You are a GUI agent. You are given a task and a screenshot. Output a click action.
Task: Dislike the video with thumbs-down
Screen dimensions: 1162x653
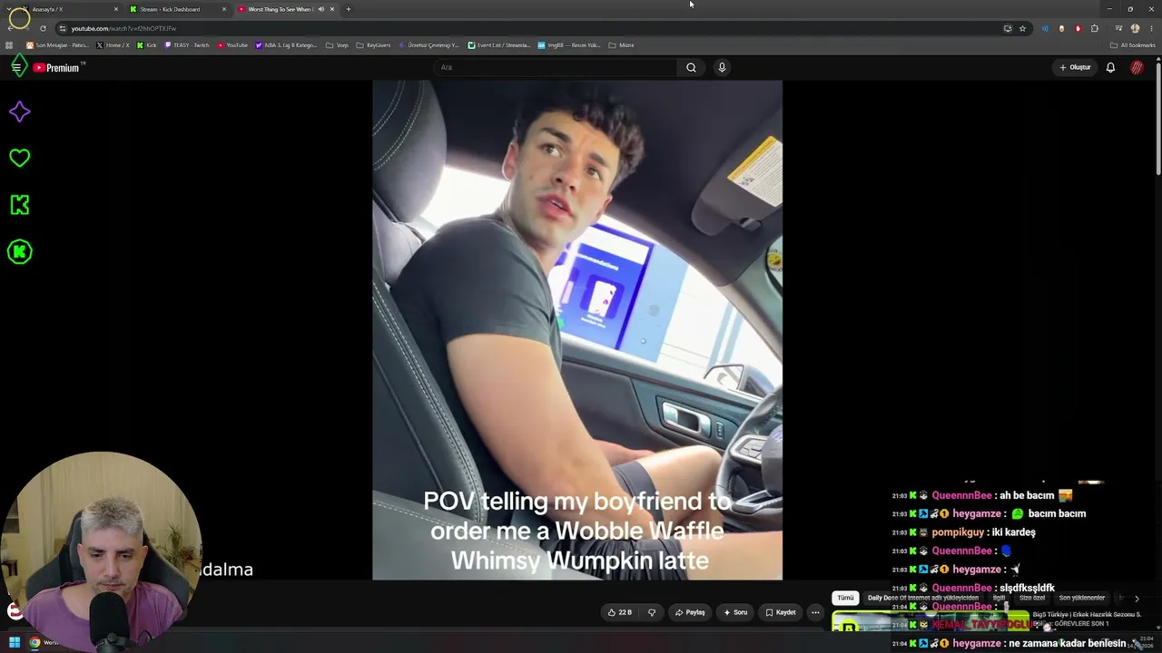tap(651, 612)
